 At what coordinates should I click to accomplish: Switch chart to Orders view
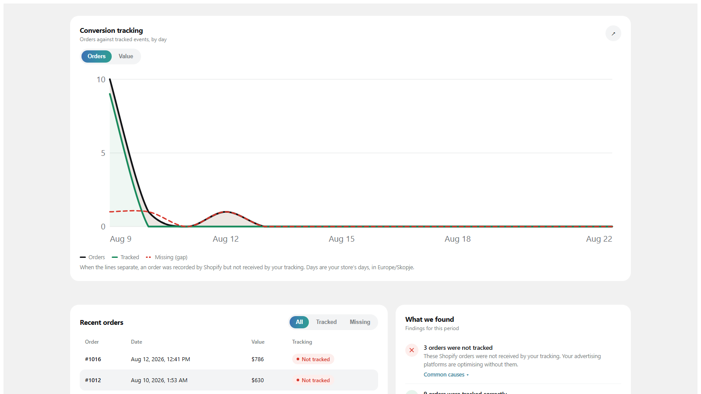click(x=96, y=56)
